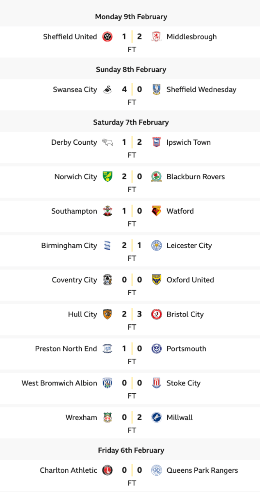Click the Saturday 7th February date header
The width and height of the screenshot is (260, 492).
[131, 122]
